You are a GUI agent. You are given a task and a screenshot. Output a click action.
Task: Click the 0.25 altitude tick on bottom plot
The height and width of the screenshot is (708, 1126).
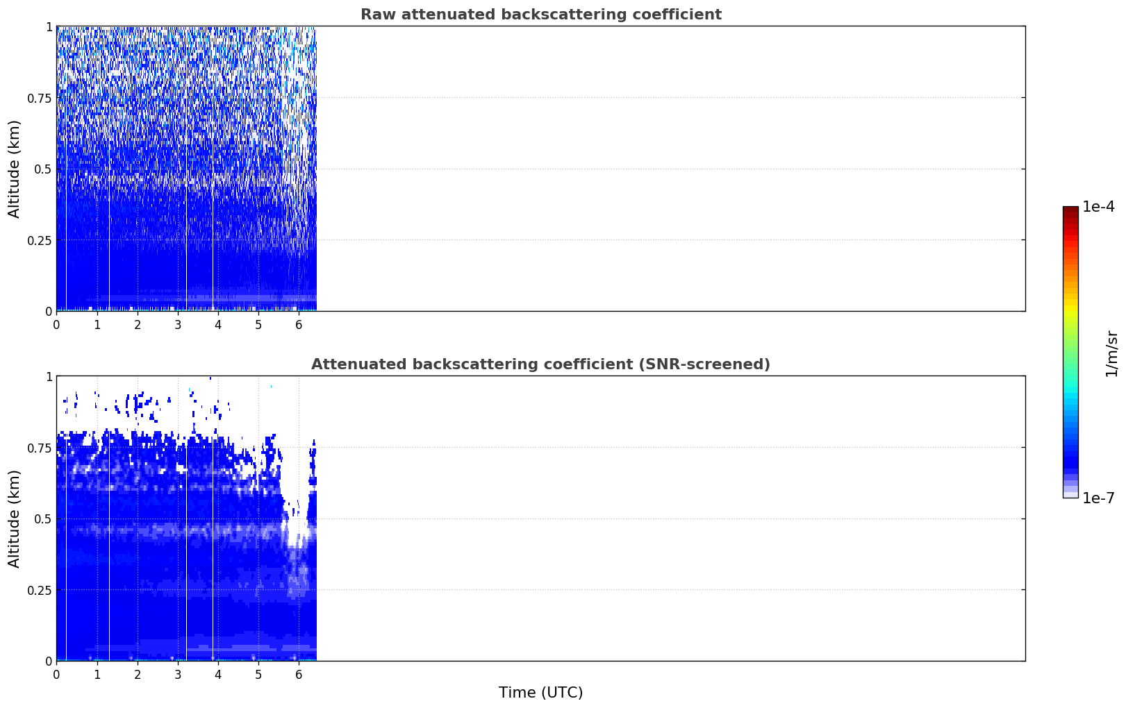39,590
